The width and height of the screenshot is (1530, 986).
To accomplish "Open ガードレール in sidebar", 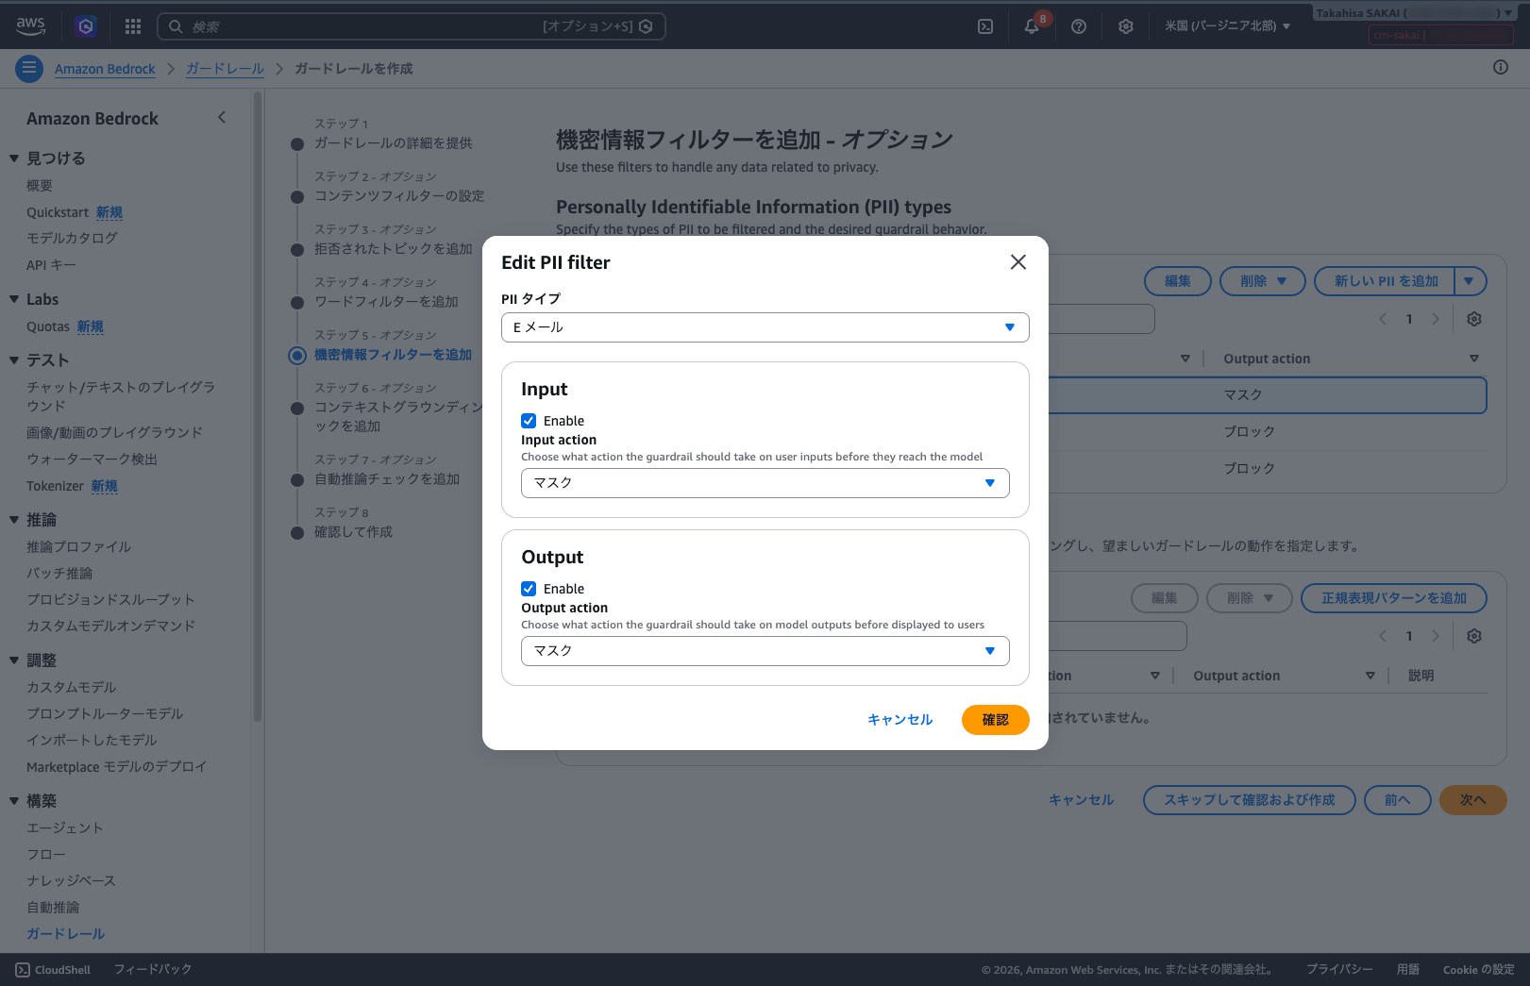I will [65, 934].
